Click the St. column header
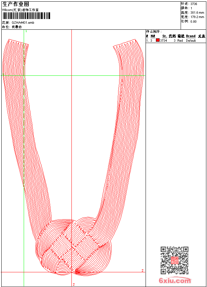This screenshot has width=207, height=287. pyautogui.click(x=165, y=36)
